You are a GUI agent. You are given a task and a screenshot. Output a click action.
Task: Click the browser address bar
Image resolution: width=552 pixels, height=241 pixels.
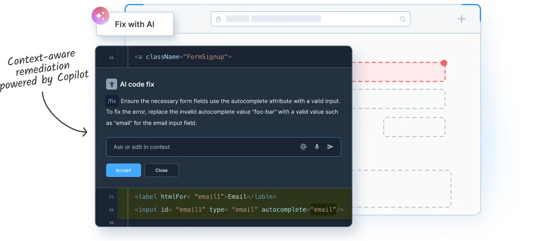[x=310, y=19]
